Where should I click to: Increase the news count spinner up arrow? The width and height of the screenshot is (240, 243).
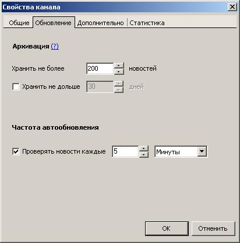(x=119, y=65)
